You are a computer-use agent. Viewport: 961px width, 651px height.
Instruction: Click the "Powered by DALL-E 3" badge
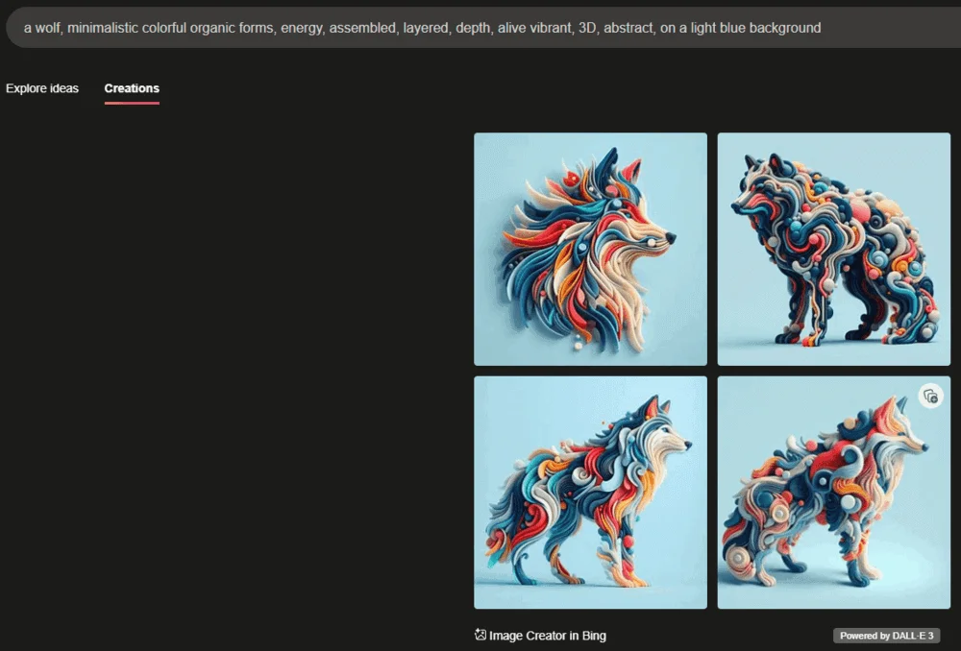point(885,636)
